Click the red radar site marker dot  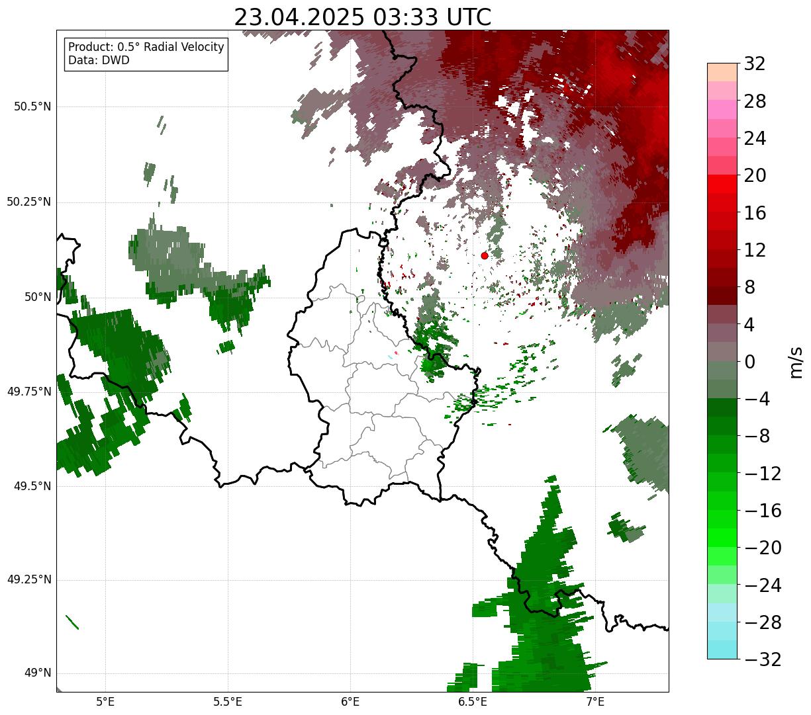point(485,255)
